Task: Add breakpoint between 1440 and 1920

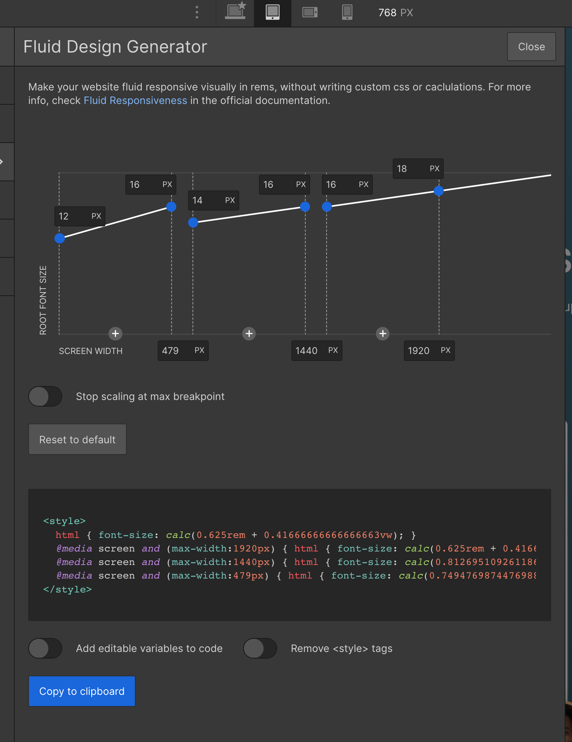Action: pyautogui.click(x=383, y=334)
